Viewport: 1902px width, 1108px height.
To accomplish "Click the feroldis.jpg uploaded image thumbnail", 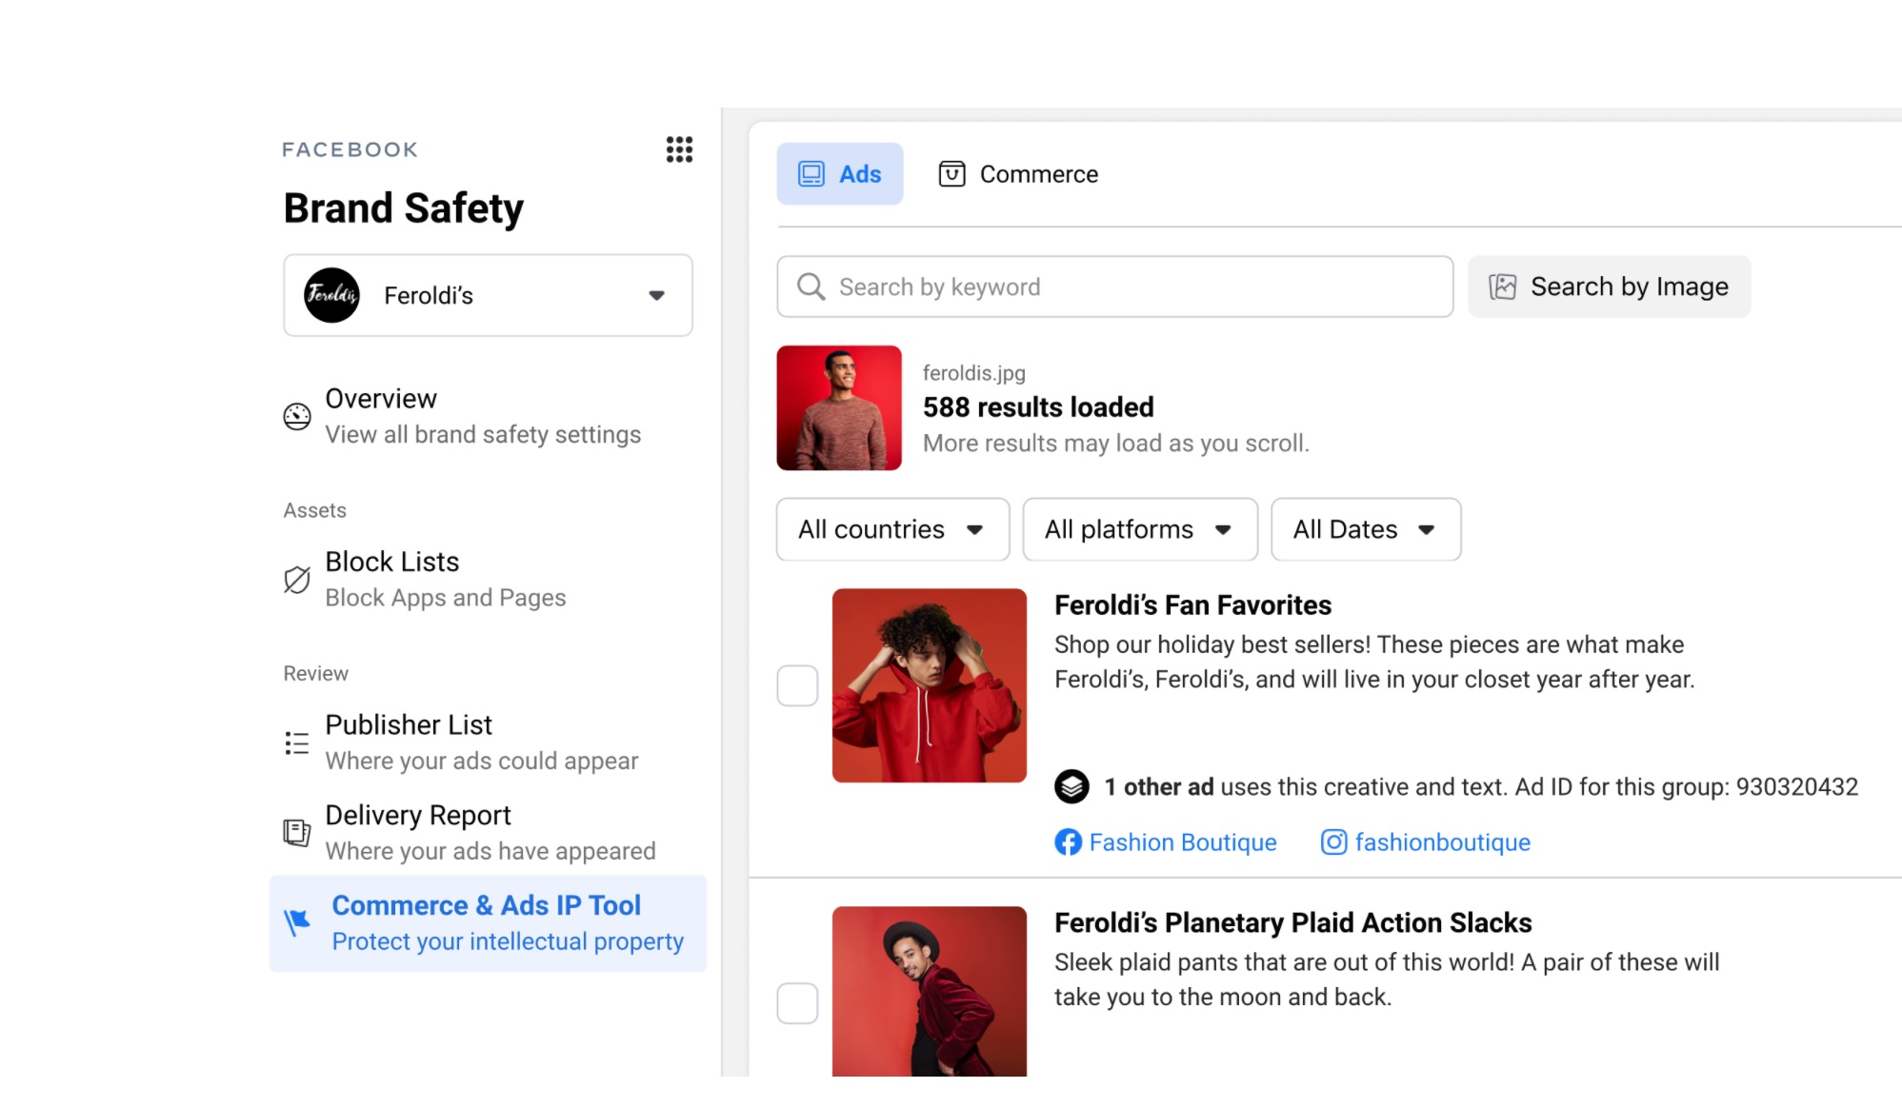I will pos(839,407).
